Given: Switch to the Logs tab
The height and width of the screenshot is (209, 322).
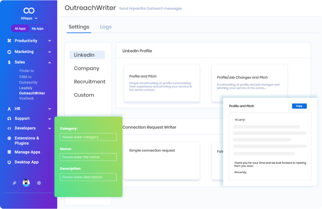Looking at the screenshot, I should coord(106,27).
